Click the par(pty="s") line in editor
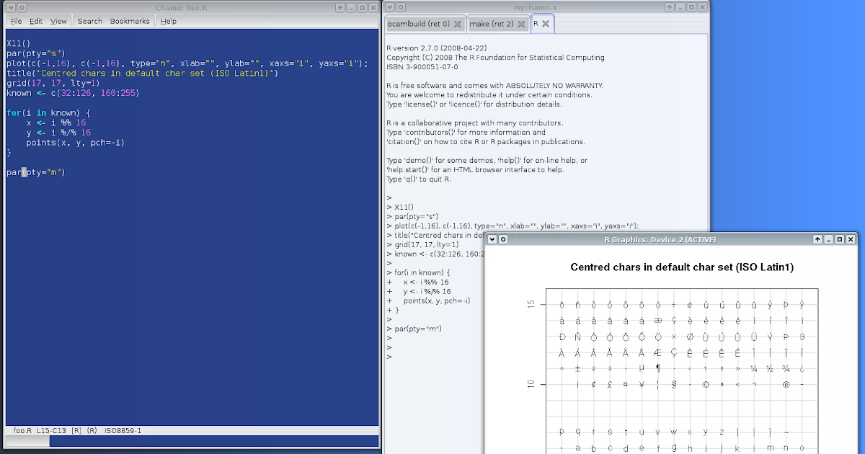The width and height of the screenshot is (865, 454). coord(36,53)
